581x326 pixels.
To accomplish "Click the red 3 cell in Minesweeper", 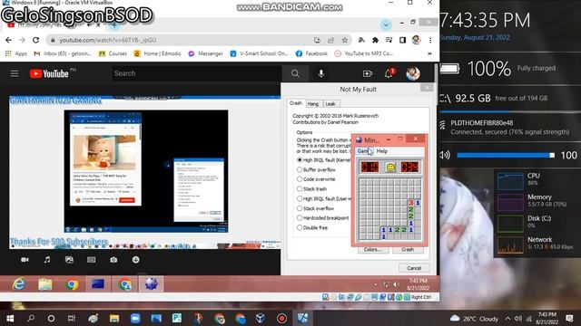I will (x=411, y=203).
